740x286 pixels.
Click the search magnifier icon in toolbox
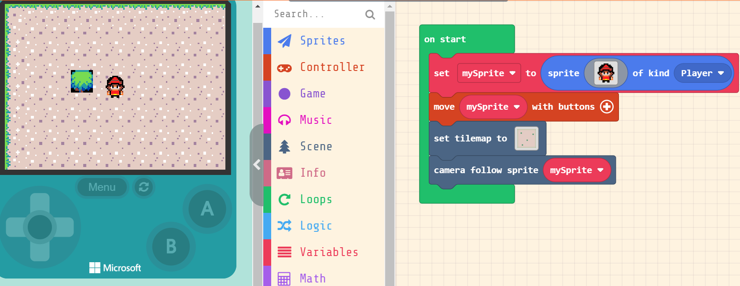pyautogui.click(x=370, y=15)
